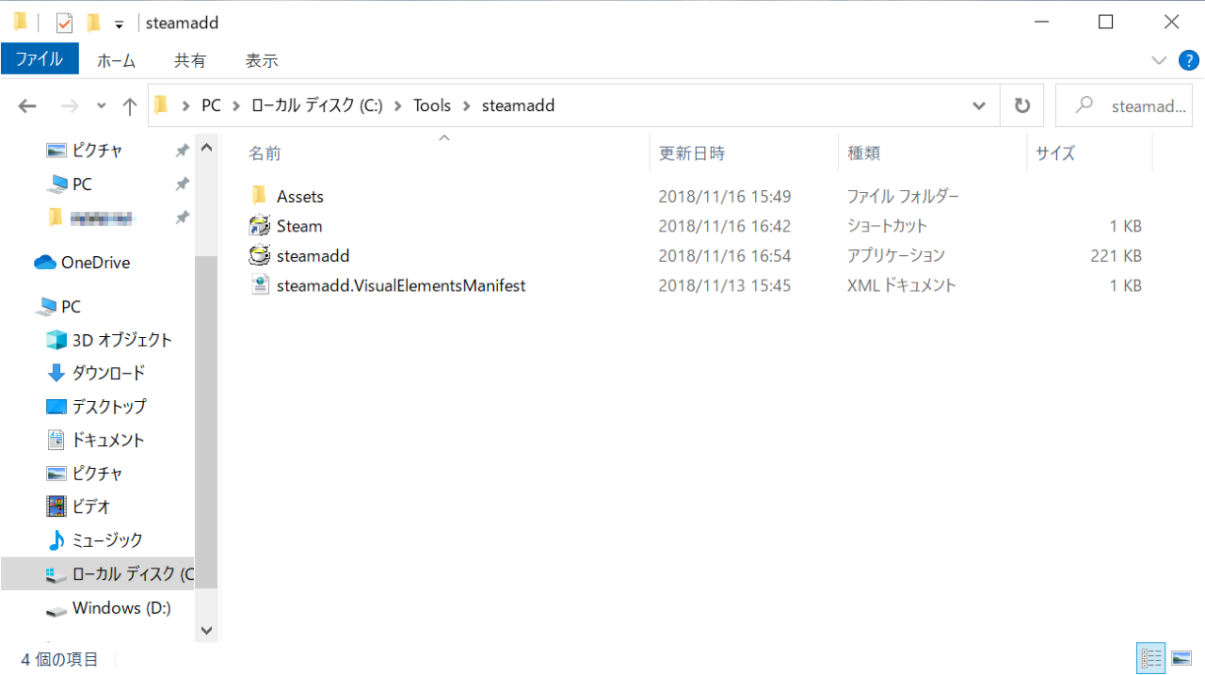The image size is (1205, 675).
Task: Click navigation pane scroll up arrow
Action: click(x=207, y=147)
